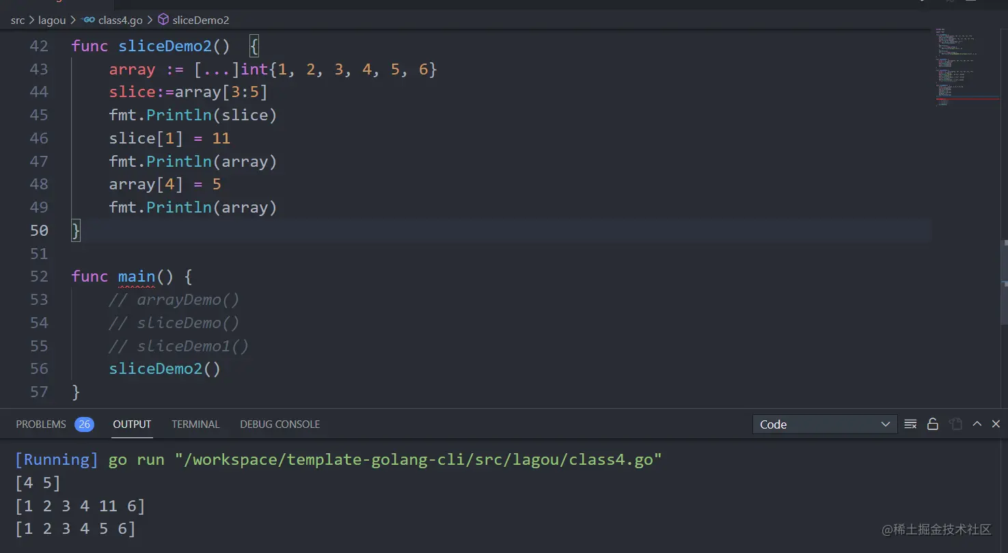Select the OUTPUT tab

(x=132, y=424)
